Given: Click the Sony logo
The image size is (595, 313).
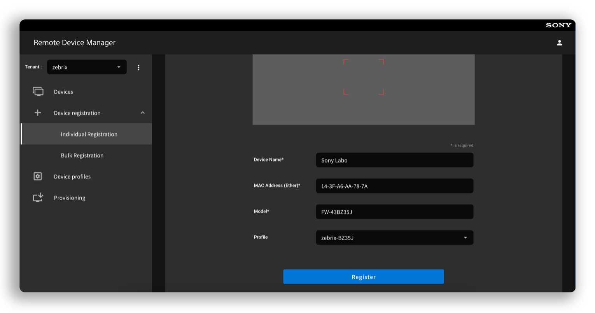Looking at the screenshot, I should 558,25.
